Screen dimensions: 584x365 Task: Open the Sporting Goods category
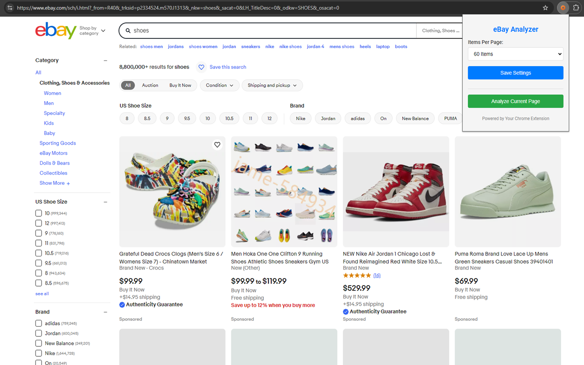click(57, 143)
